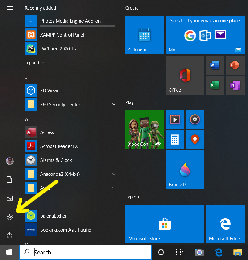Click the Photos Media Engine install progress bar

[78, 26]
